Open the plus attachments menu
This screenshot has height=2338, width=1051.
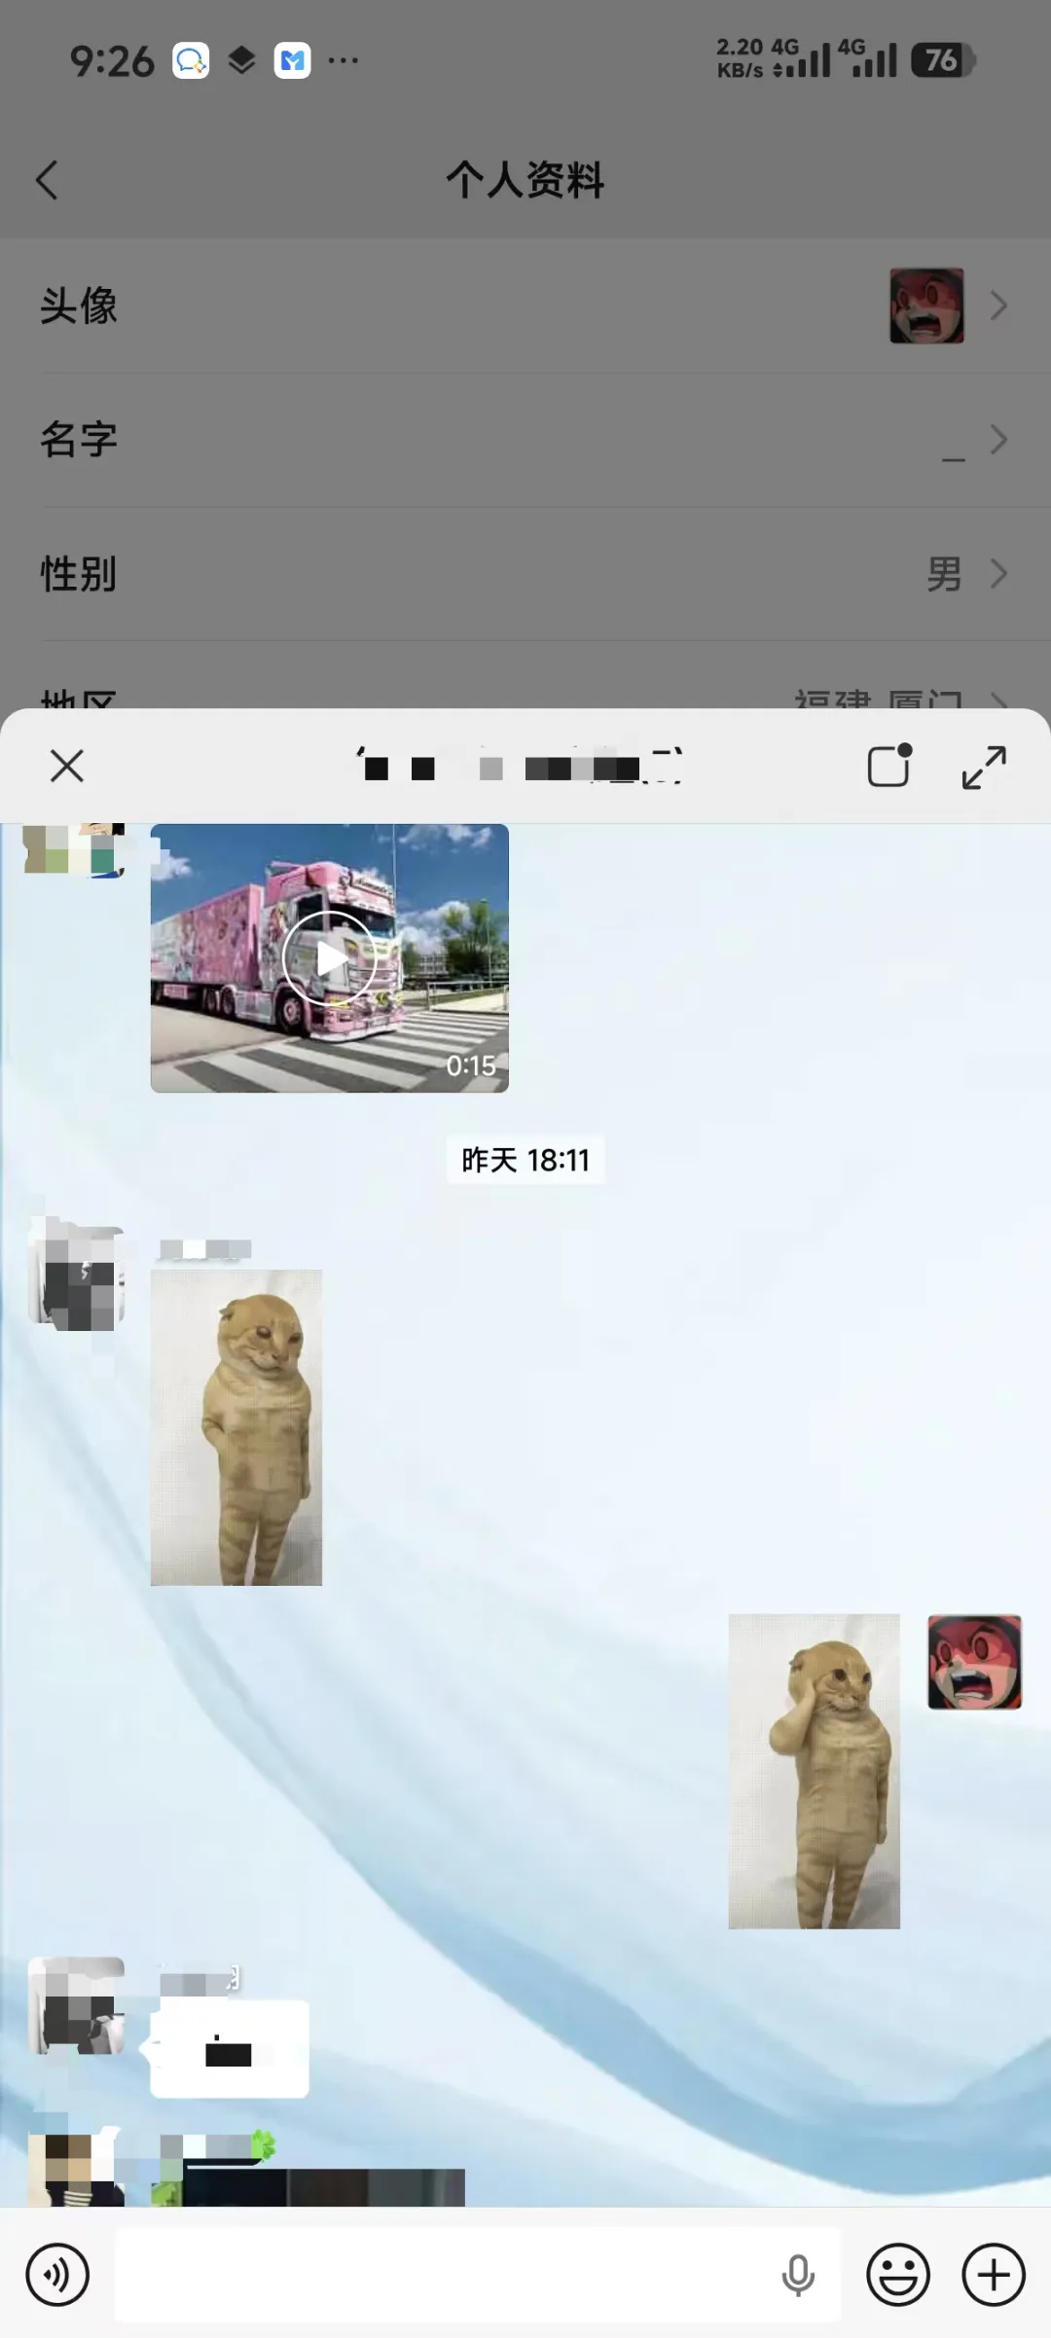pos(993,2275)
